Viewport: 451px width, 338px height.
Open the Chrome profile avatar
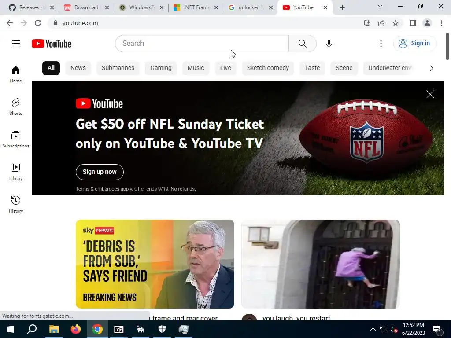coord(427,23)
